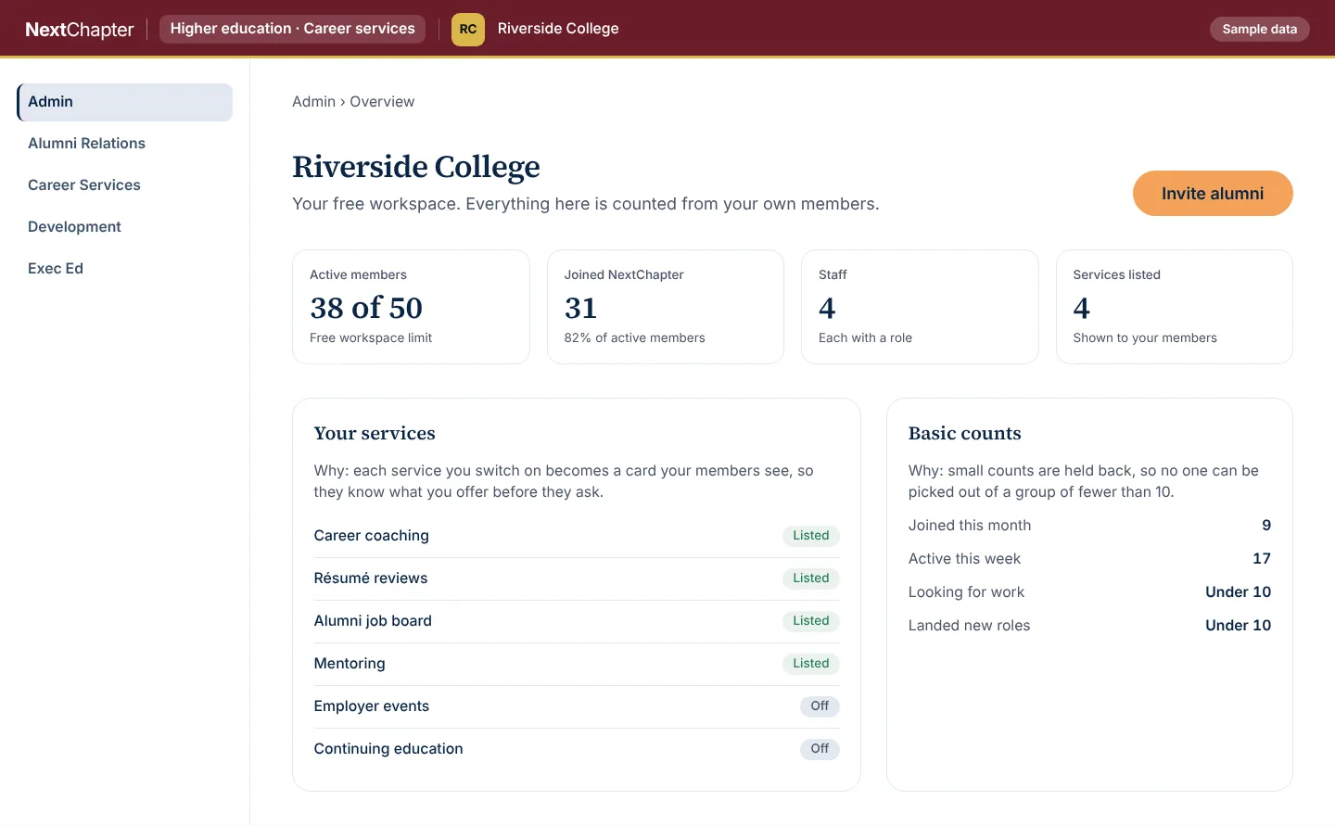Click the Your services heading

tap(375, 434)
